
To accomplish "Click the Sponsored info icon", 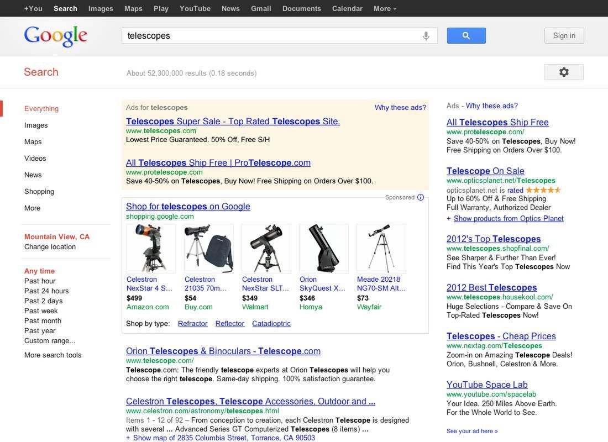I will [420, 197].
